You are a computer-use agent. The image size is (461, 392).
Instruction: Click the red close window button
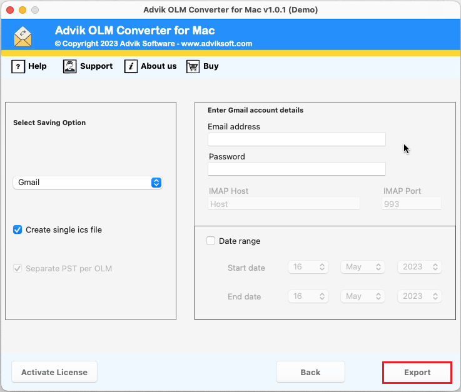point(10,10)
